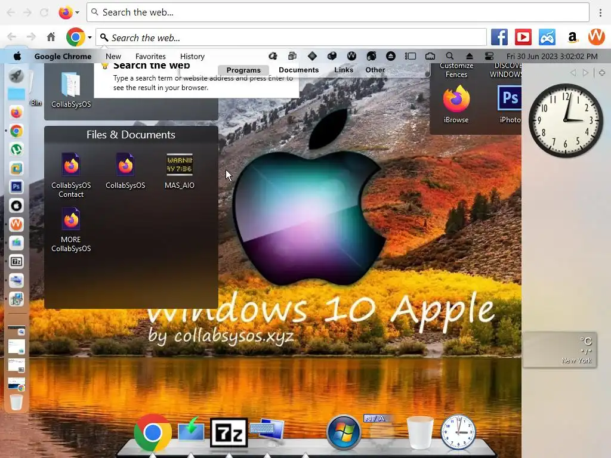Open the iPhoto Photoshop shortcut
The image size is (611, 458).
(510, 104)
